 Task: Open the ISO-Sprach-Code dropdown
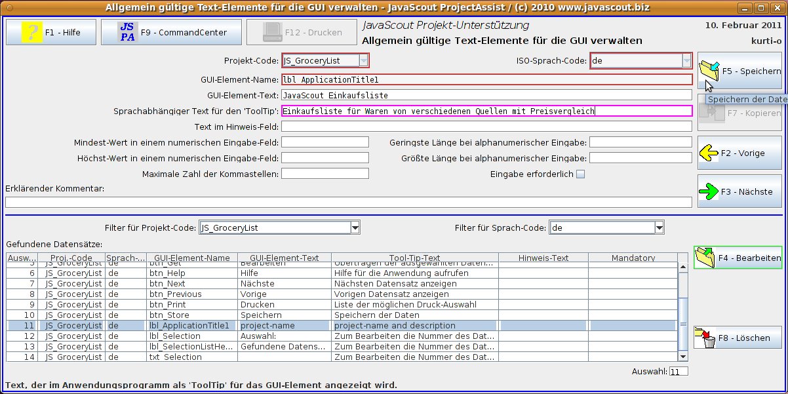tap(686, 61)
